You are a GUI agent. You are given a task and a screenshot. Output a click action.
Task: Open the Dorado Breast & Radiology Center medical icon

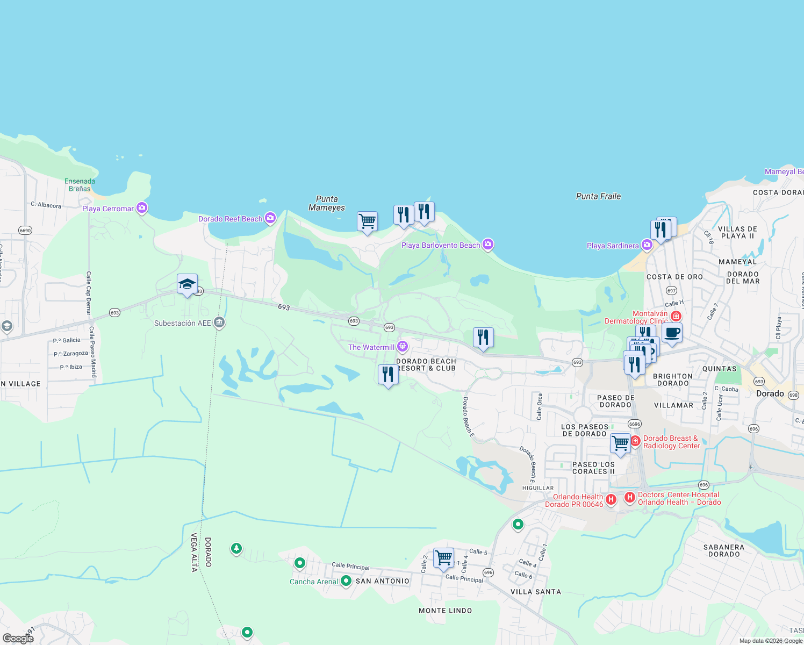tap(635, 441)
